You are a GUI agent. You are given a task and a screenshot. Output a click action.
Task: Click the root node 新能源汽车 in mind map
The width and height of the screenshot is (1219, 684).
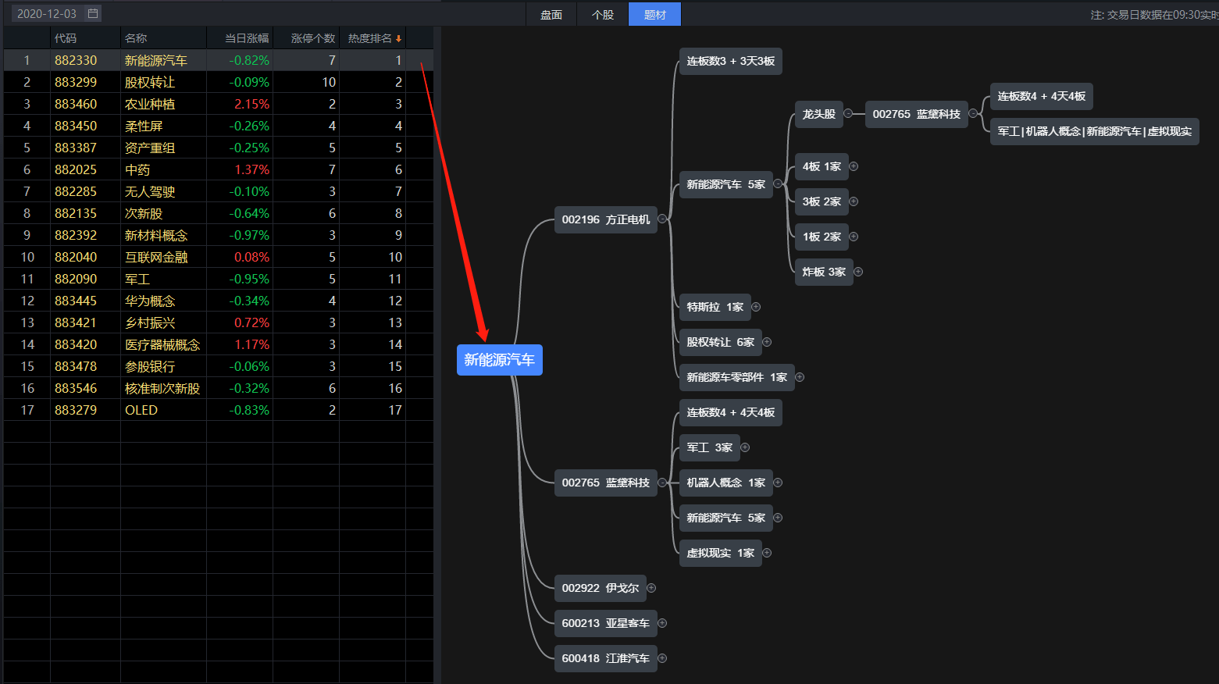[x=499, y=360]
